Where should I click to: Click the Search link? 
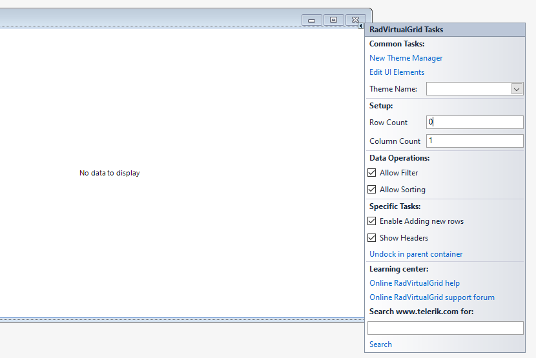point(380,344)
